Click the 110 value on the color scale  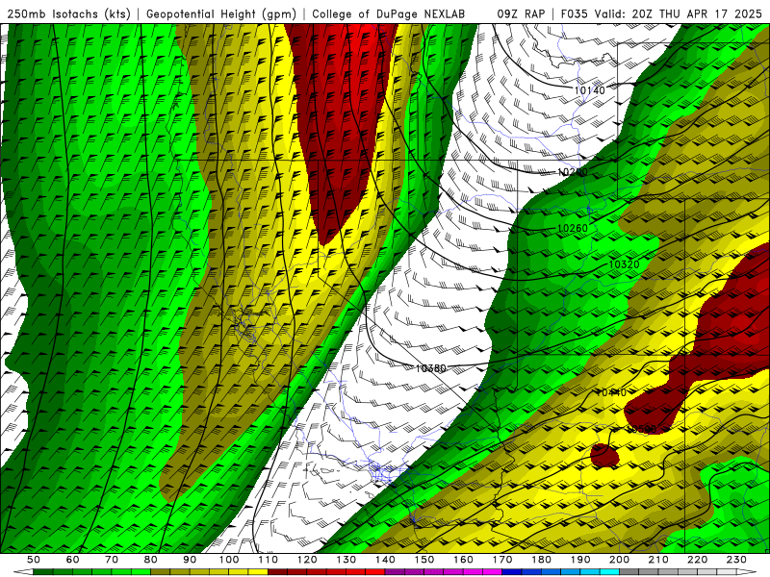point(268,560)
